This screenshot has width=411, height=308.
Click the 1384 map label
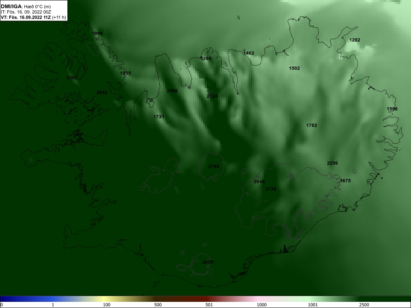tap(205, 58)
